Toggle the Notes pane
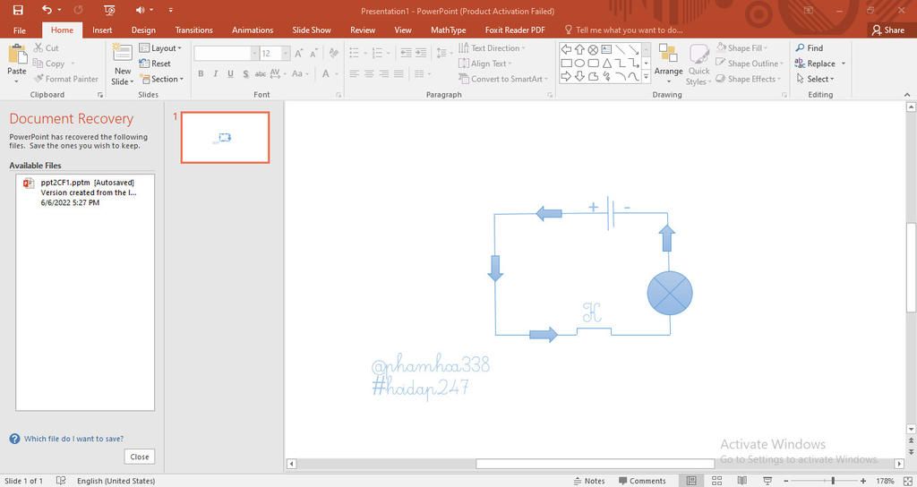Image resolution: width=917 pixels, height=487 pixels. [x=589, y=481]
